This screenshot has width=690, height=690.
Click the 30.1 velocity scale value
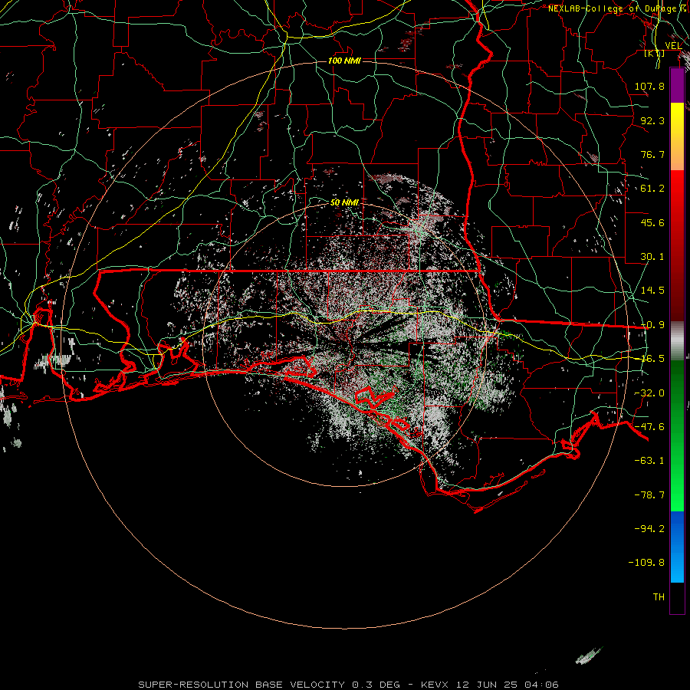click(652, 257)
